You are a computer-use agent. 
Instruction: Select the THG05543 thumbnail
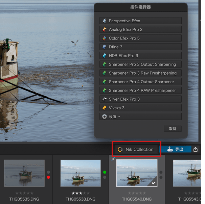click(x=187, y=173)
